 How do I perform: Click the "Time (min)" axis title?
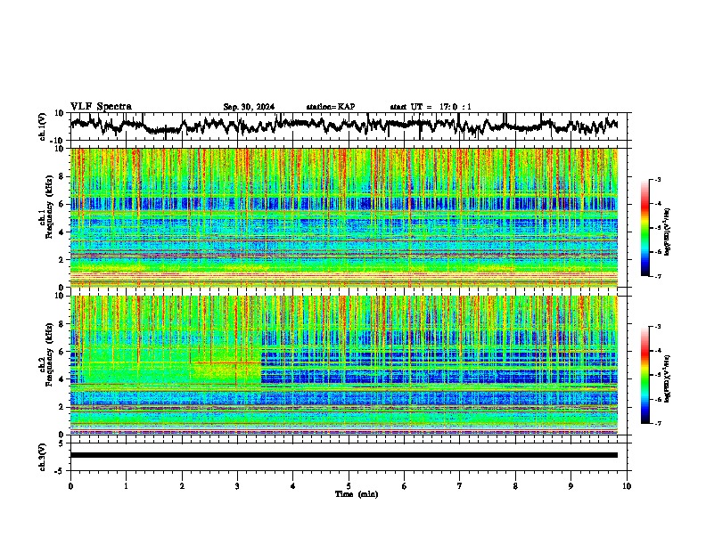(x=357, y=494)
